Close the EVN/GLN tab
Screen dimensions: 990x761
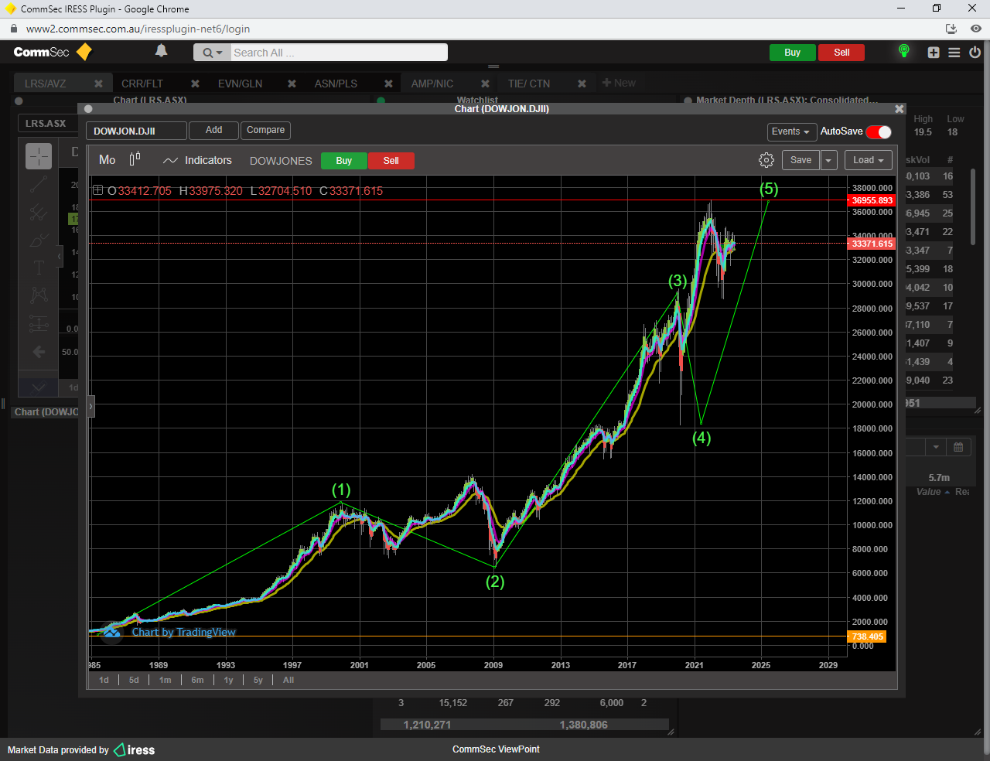[x=292, y=84]
